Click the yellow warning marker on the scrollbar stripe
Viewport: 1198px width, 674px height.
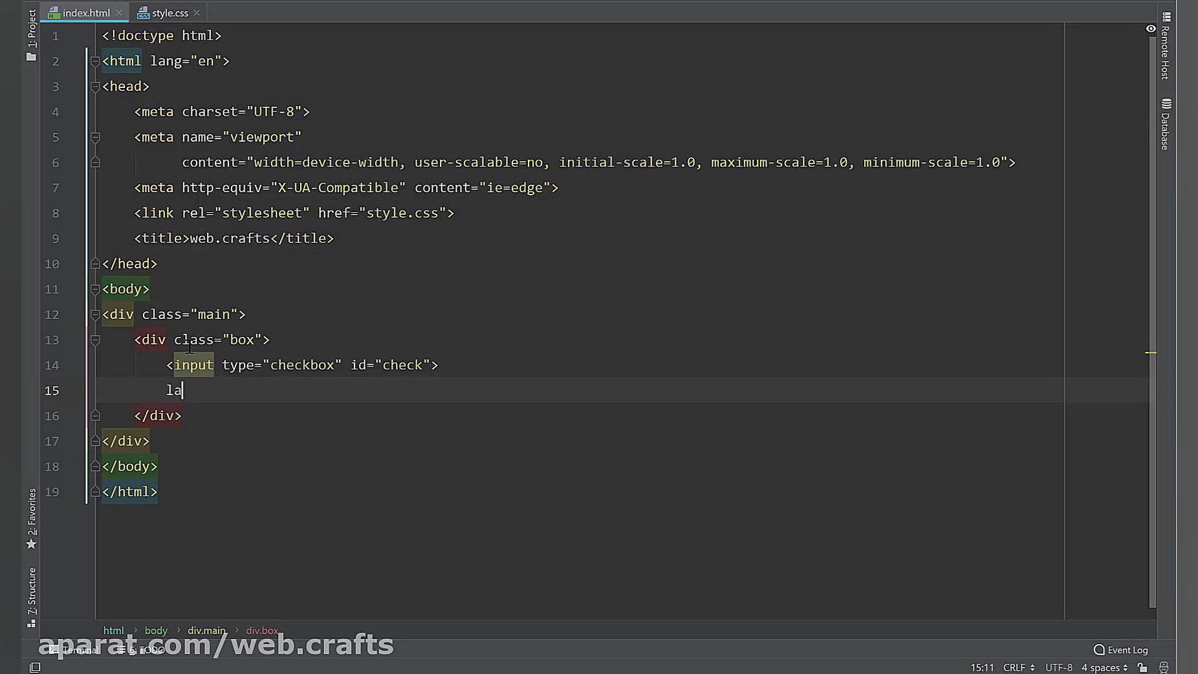[1151, 353]
